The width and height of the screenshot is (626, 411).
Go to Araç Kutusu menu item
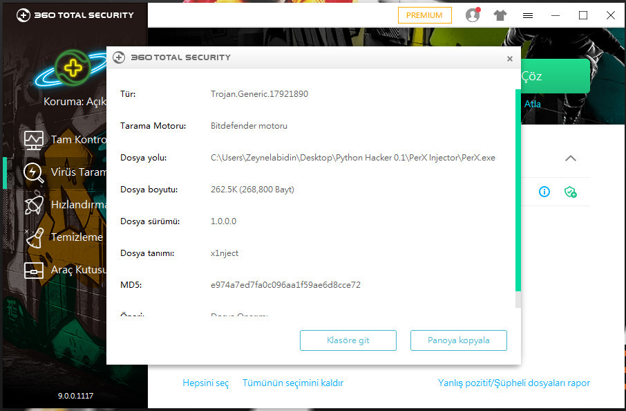(x=79, y=270)
